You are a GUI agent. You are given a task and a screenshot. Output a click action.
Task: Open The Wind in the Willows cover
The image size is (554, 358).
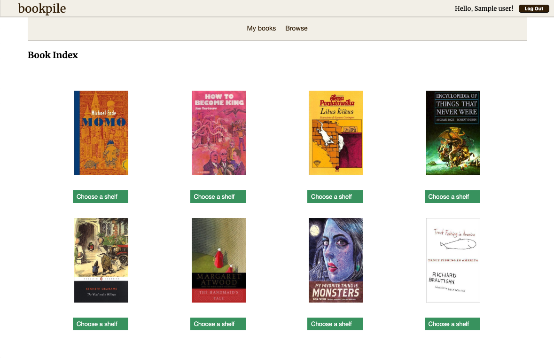(101, 260)
